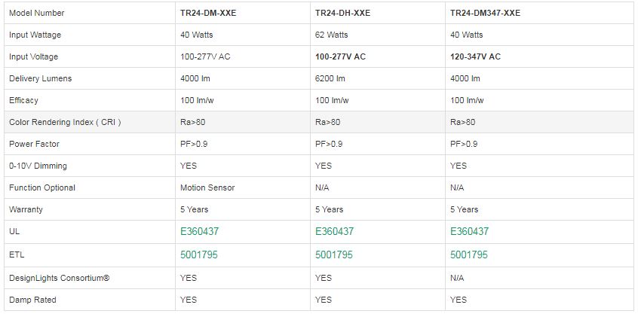The image size is (638, 317).
Task: Open UL link E360437 for TR24-DM-XXE
Action: pyautogui.click(x=199, y=232)
